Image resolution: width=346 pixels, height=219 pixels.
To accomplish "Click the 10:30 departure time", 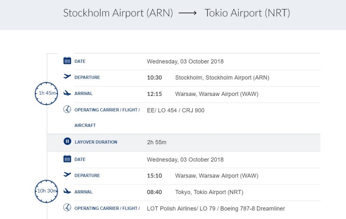I will pyautogui.click(x=154, y=77).
